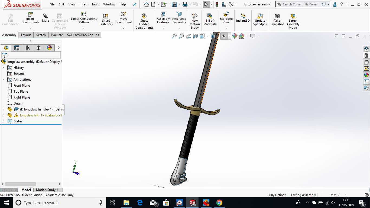Click the Save icon
Viewport: 370px width, 208px height.
(174, 4)
